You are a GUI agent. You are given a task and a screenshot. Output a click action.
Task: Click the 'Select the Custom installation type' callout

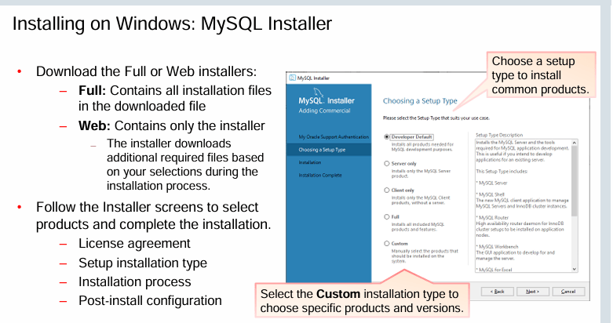[x=363, y=301]
